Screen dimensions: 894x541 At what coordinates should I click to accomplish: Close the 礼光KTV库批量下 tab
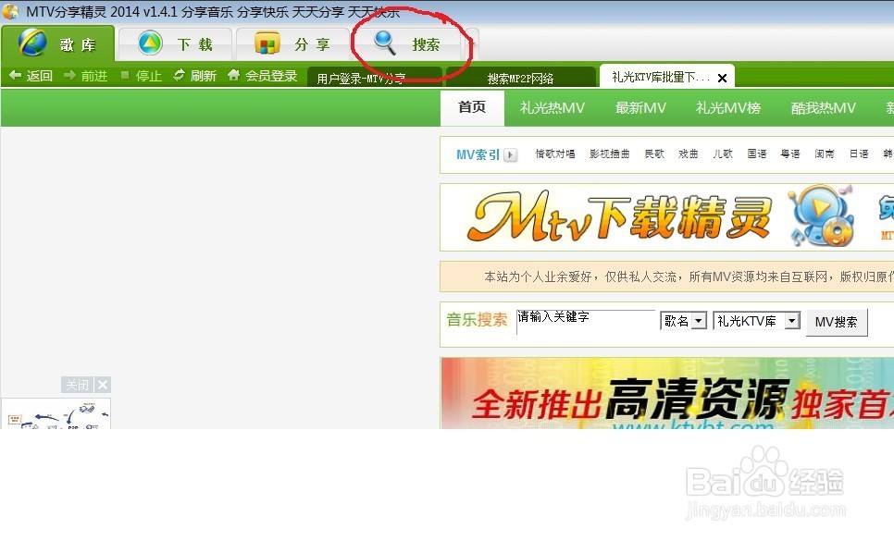coord(722,78)
